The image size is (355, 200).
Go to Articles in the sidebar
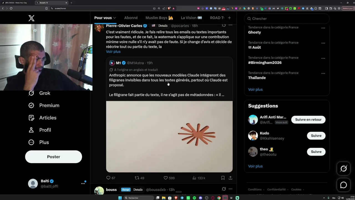click(x=42, y=118)
